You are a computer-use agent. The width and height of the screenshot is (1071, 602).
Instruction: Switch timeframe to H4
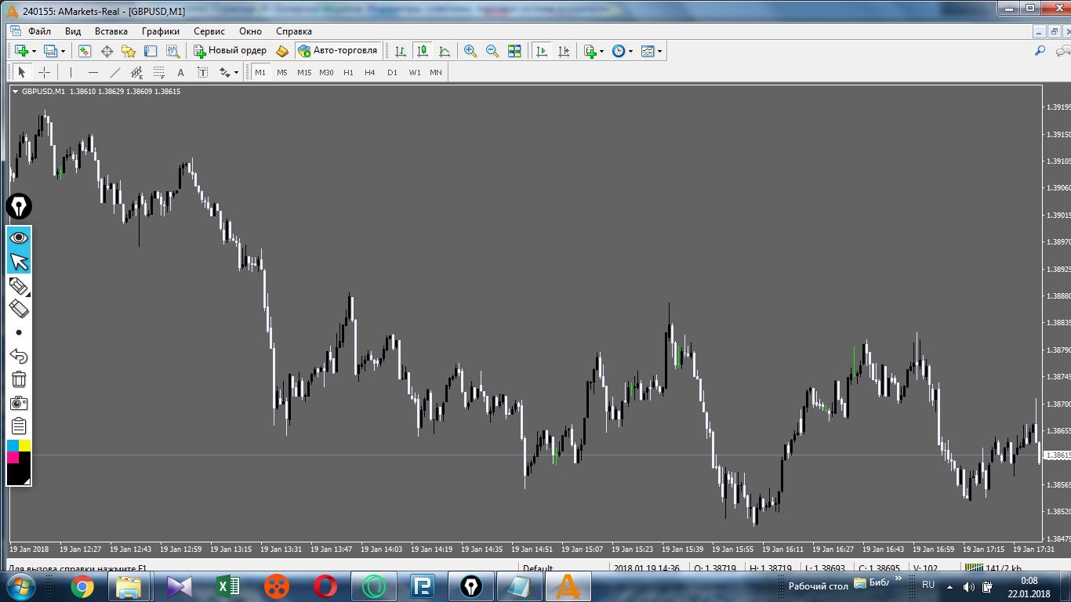(370, 72)
